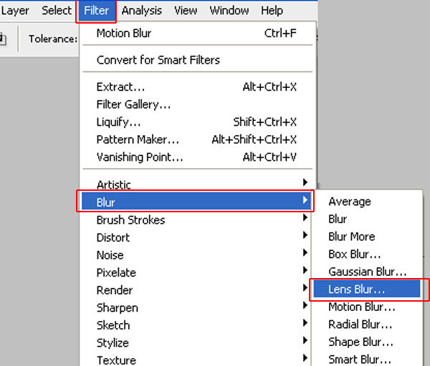
Task: Open the Analysis menu
Action: point(141,11)
